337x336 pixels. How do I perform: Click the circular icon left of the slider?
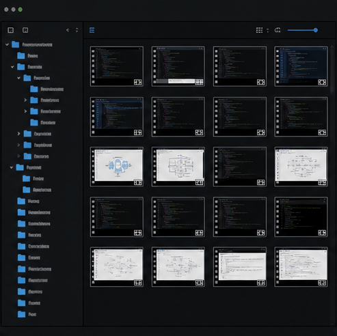pyautogui.click(x=278, y=30)
